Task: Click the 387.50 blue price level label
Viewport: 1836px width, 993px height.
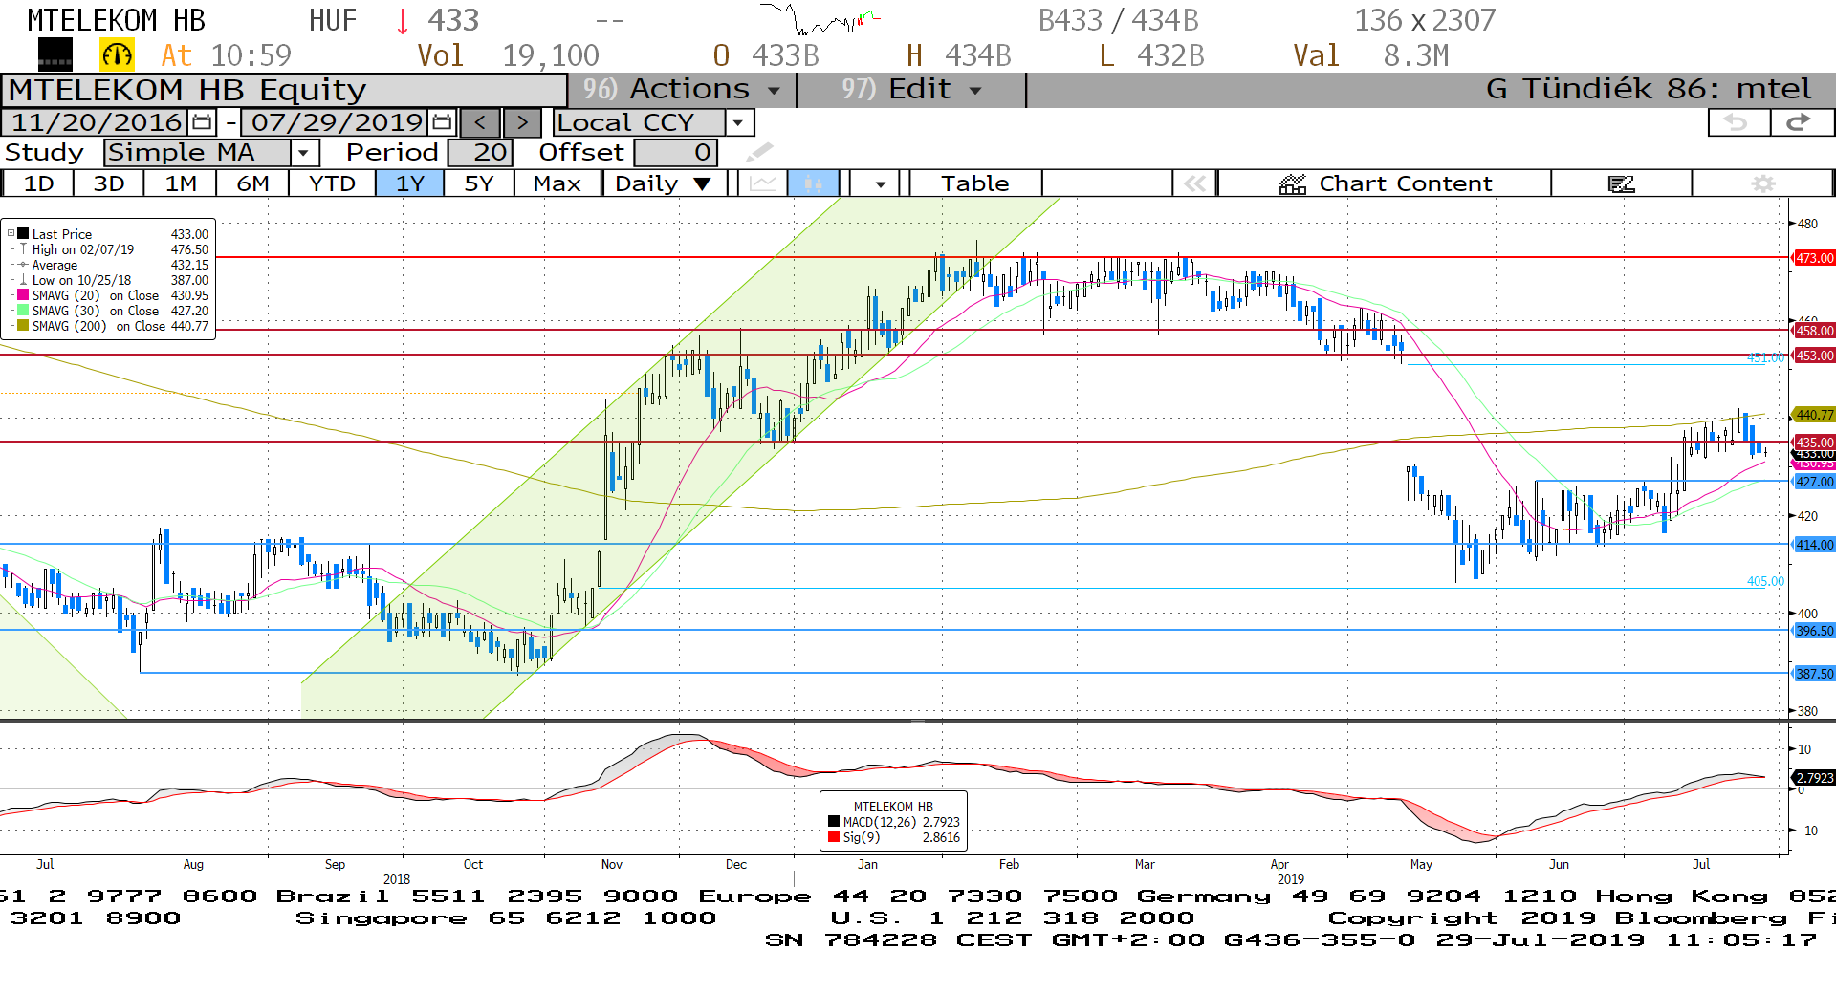Action: click(1813, 674)
